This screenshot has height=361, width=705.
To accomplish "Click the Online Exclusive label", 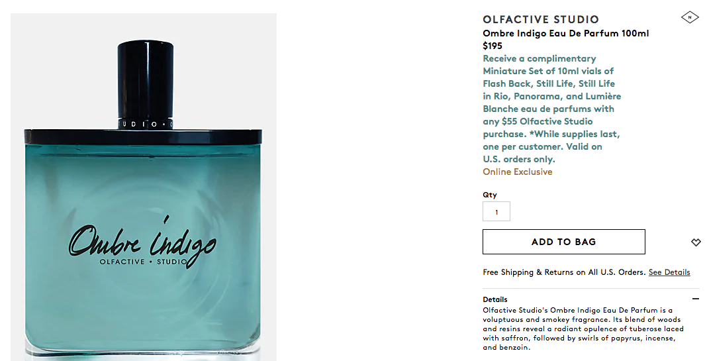I will coord(518,172).
